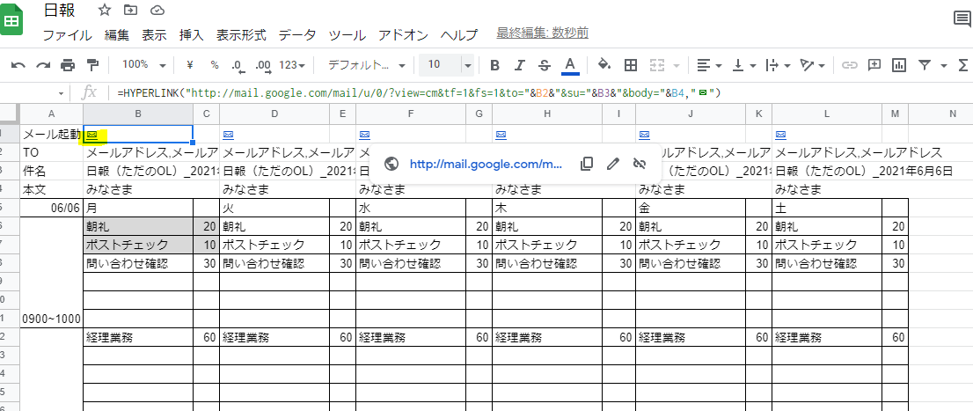Screen dimensions: 973x411
Task: Insert a comment with toolbar icon
Action: [874, 64]
